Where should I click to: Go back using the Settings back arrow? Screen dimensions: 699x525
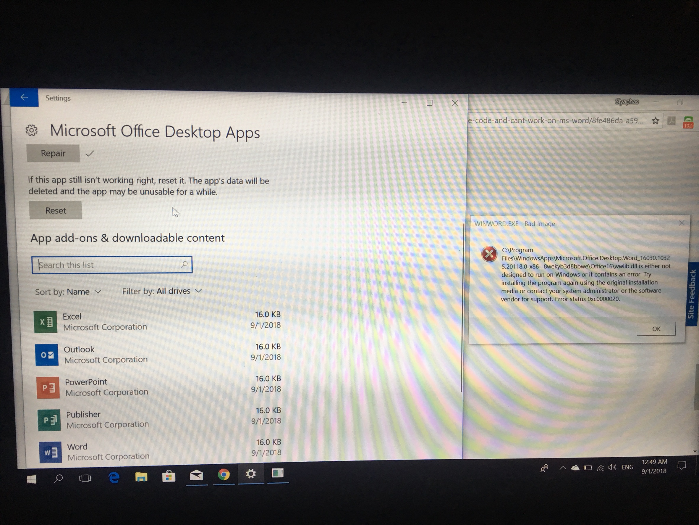tap(24, 97)
